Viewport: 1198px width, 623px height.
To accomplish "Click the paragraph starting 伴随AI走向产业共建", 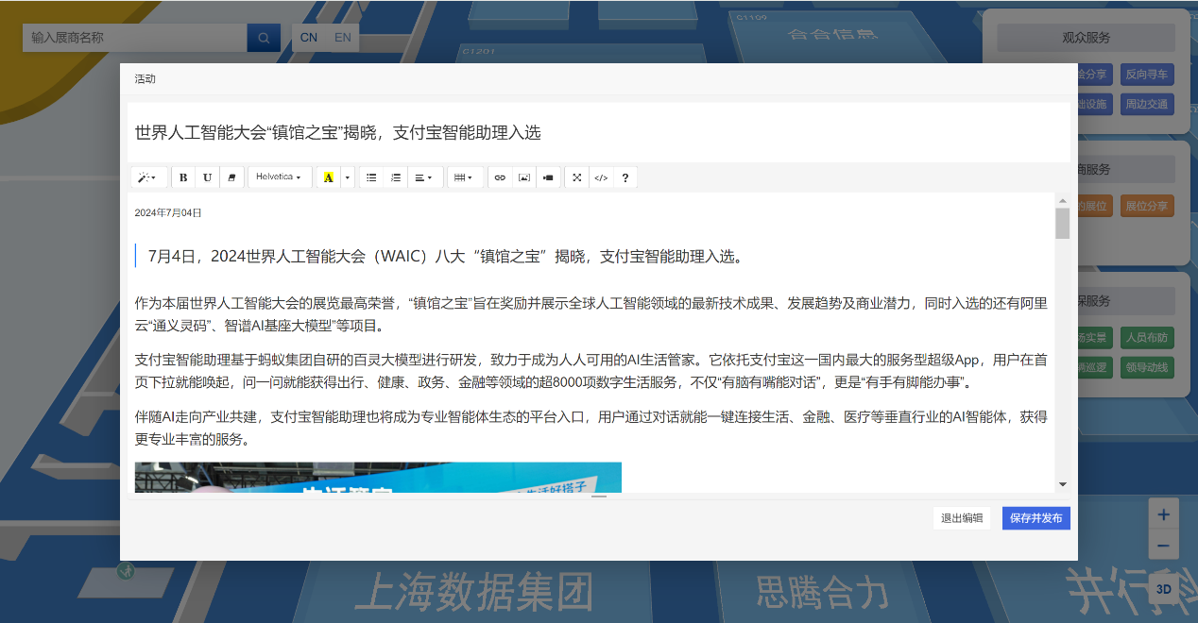I will point(591,428).
